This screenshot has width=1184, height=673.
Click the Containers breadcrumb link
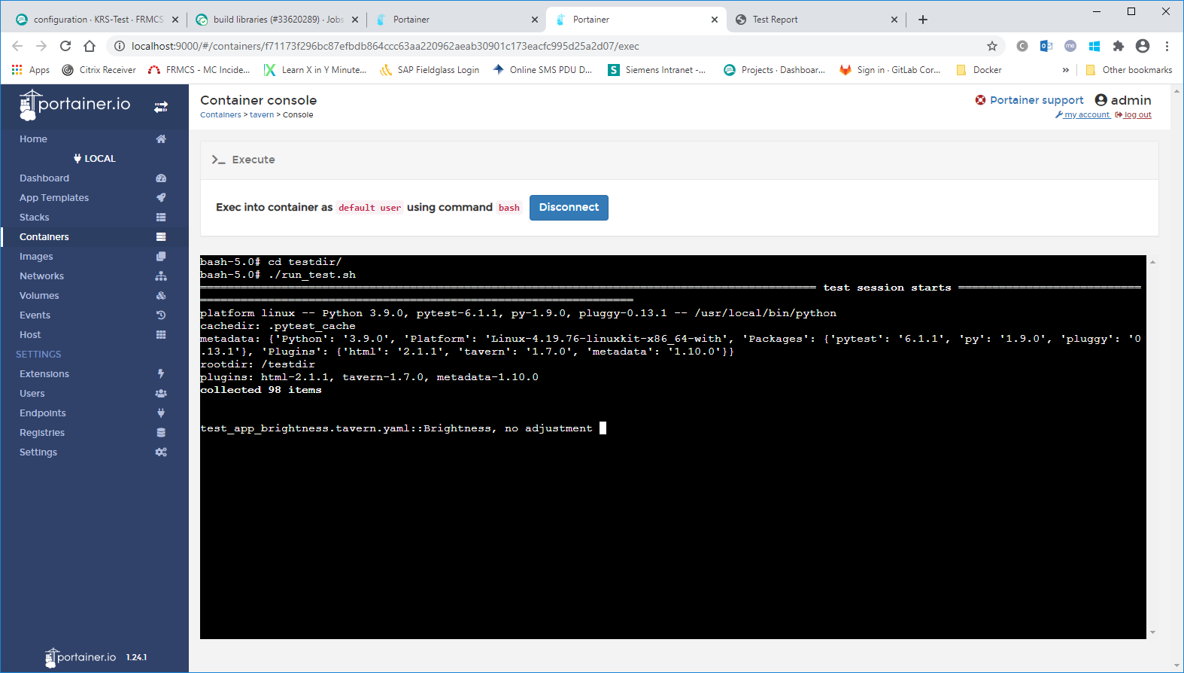coord(220,115)
